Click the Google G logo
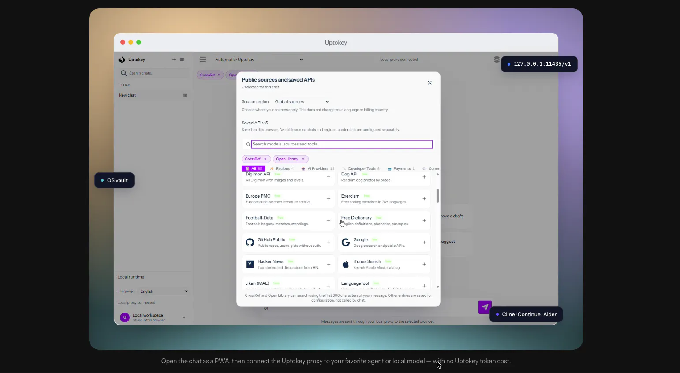Viewport: 680px width, 373px height. click(x=346, y=242)
